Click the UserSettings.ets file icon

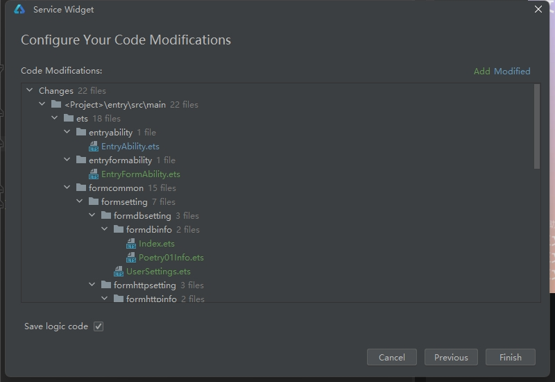click(x=119, y=272)
